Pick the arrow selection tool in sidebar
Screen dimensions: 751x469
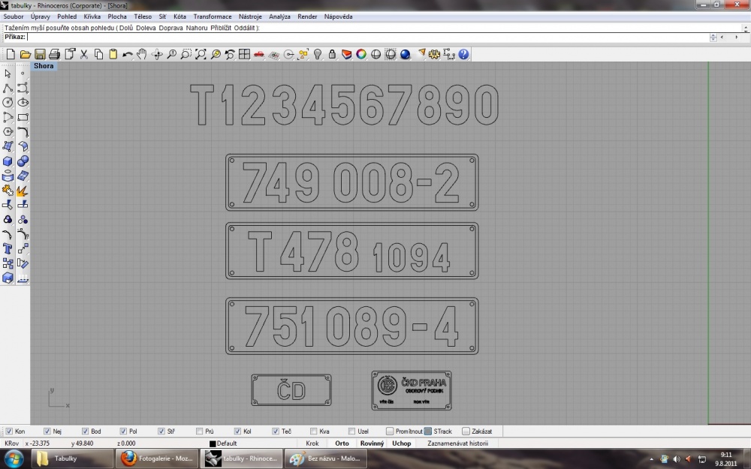(8, 74)
